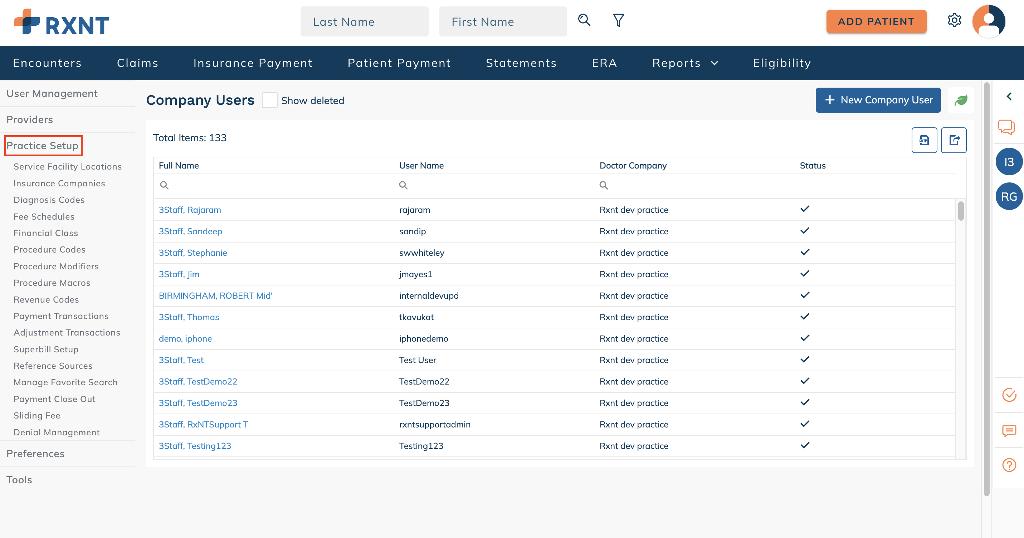Click the Last Name search field
This screenshot has height=538, width=1024.
point(364,21)
